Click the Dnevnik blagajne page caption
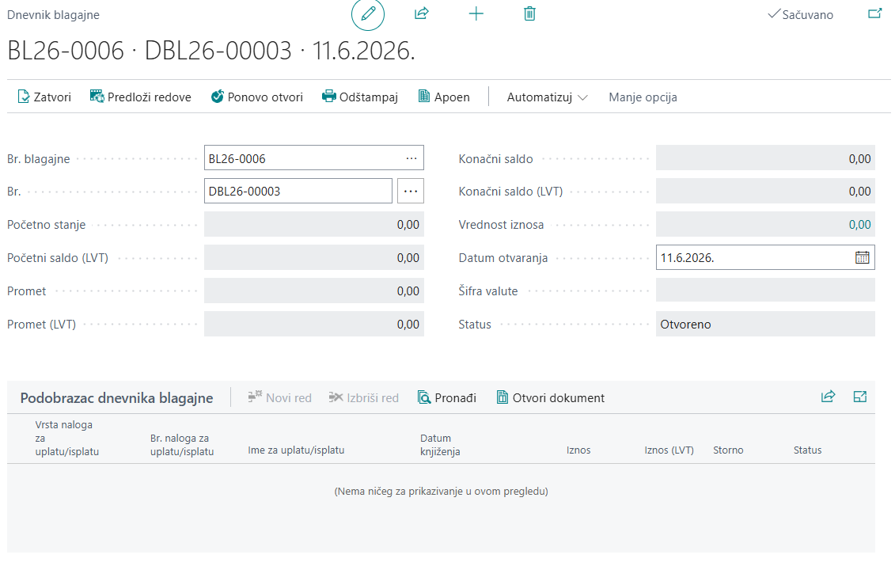The height and width of the screenshot is (566, 895). tap(53, 15)
